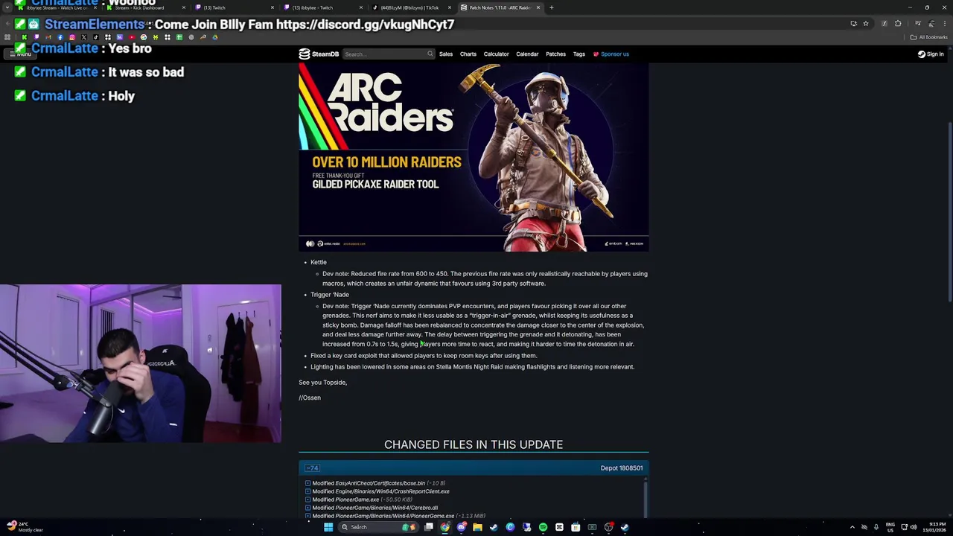Expand the EasyAntiCheat base.bin file entry
The width and height of the screenshot is (953, 536).
coord(307,483)
